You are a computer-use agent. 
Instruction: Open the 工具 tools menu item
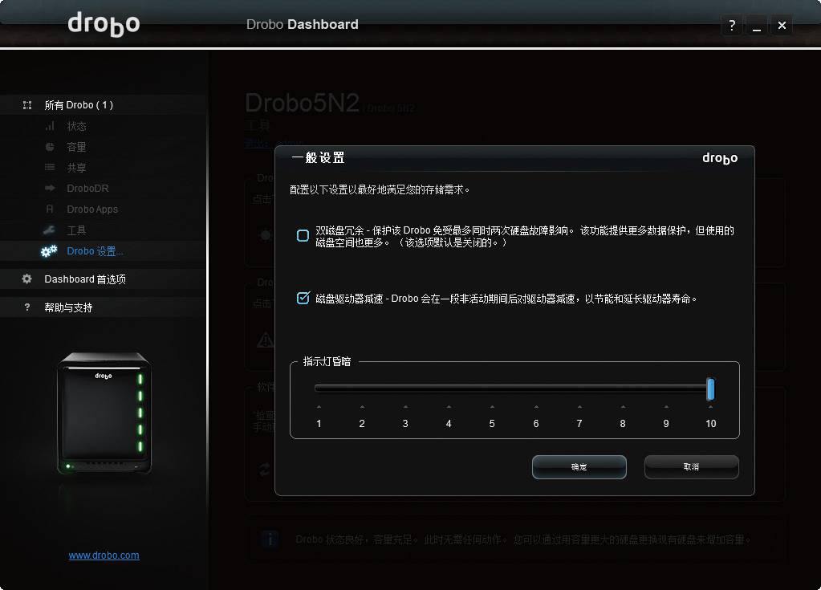76,230
